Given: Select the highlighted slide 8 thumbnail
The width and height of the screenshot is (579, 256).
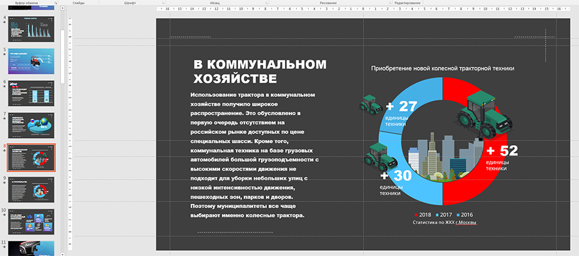Looking at the screenshot, I should [31, 158].
